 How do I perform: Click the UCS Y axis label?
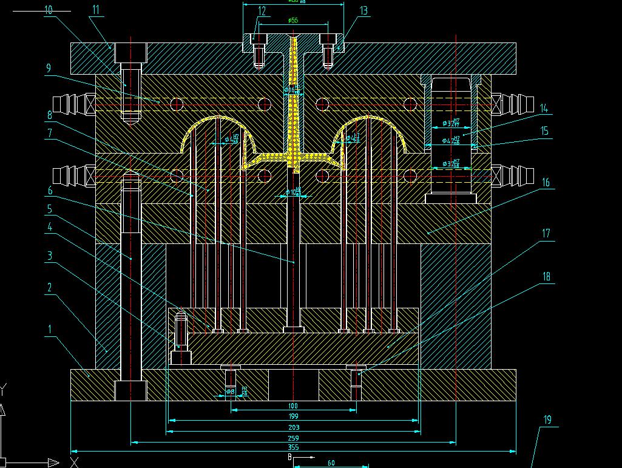pyautogui.click(x=3, y=390)
